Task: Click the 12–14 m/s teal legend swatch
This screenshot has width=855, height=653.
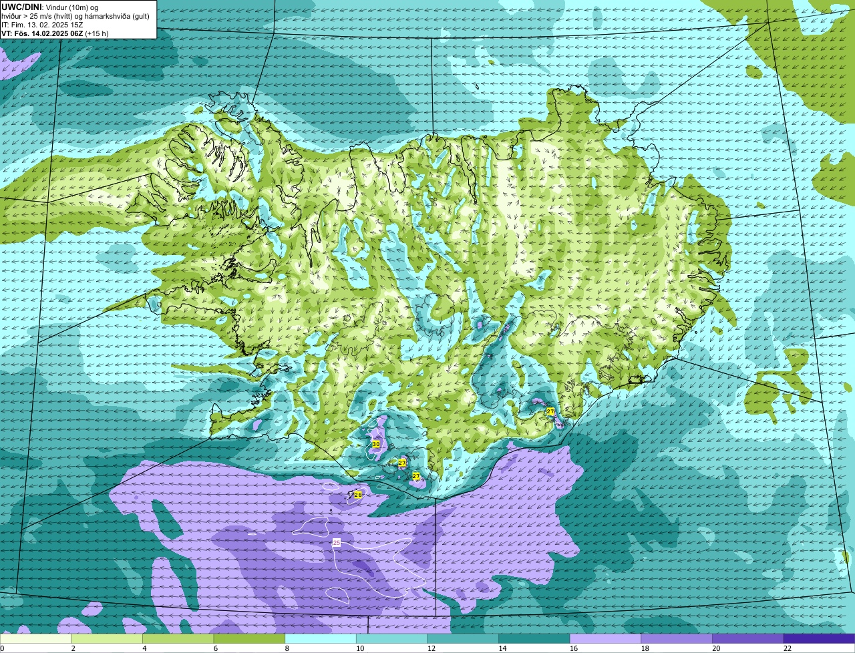Action: point(463,638)
